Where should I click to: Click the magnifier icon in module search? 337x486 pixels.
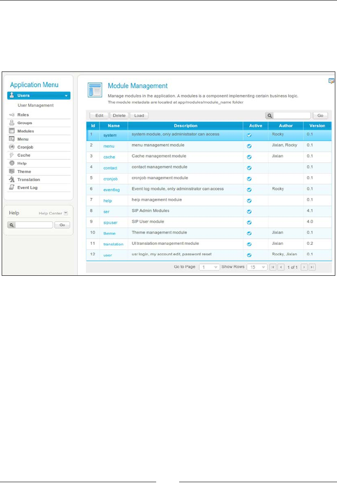269,116
